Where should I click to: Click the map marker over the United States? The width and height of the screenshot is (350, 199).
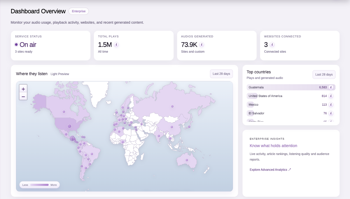69,126
